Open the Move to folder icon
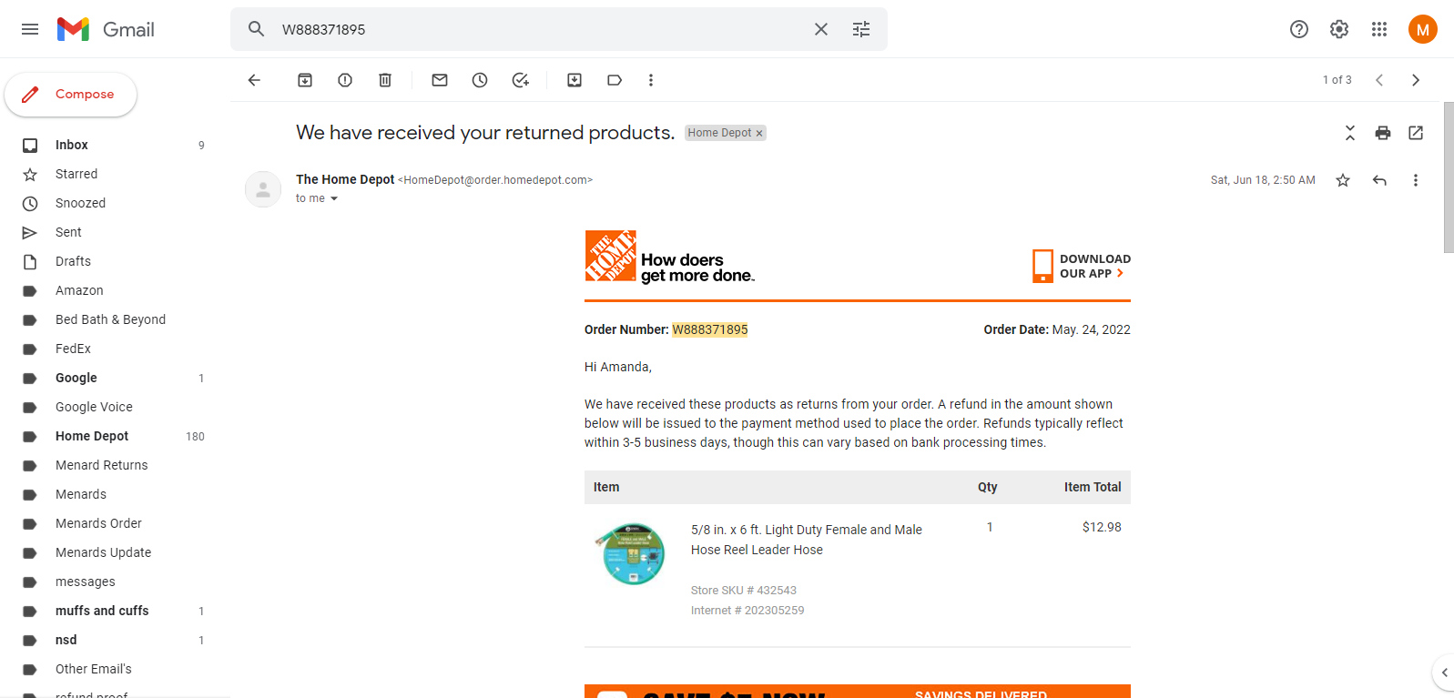1454x698 pixels. (x=574, y=80)
